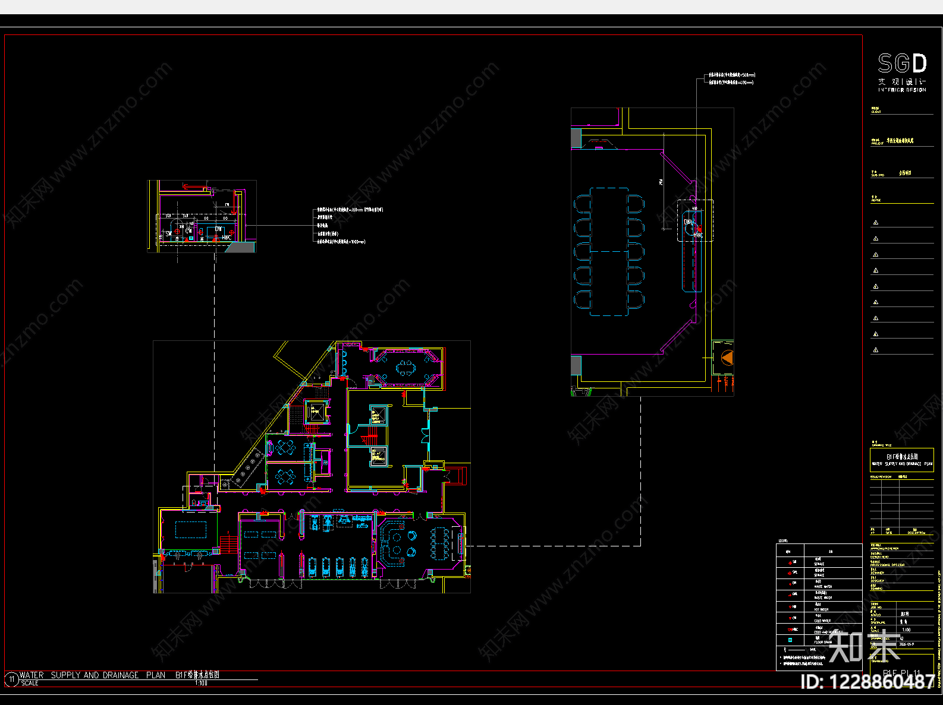This screenshot has width=943, height=705.
Task: Click the HWC label in the meeting room detail
Action: [x=698, y=235]
